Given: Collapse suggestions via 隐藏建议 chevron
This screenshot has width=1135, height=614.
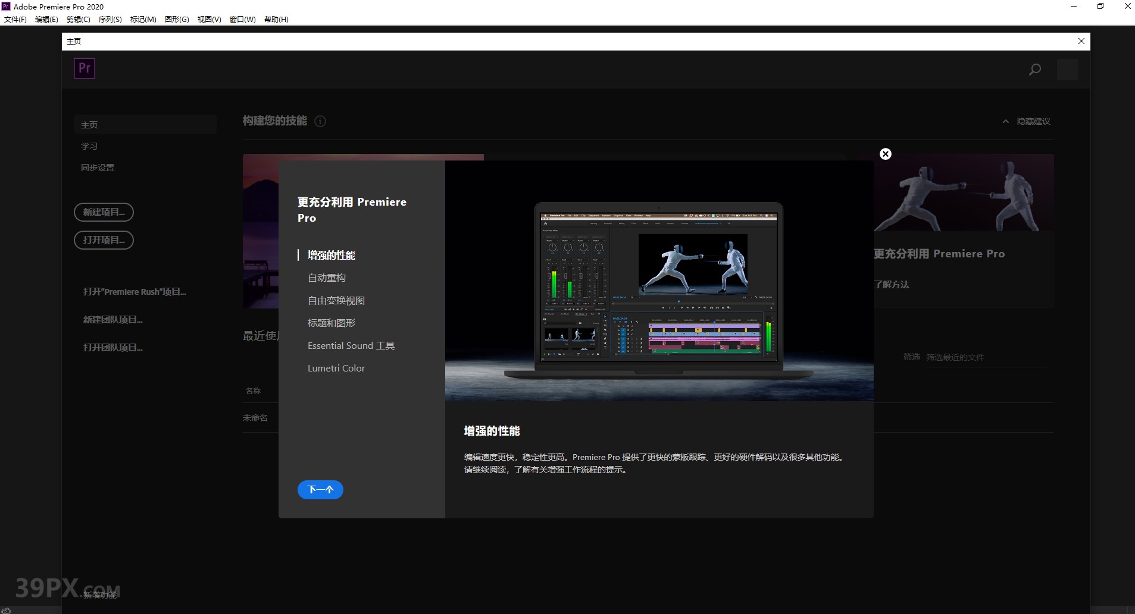Looking at the screenshot, I should point(1006,121).
